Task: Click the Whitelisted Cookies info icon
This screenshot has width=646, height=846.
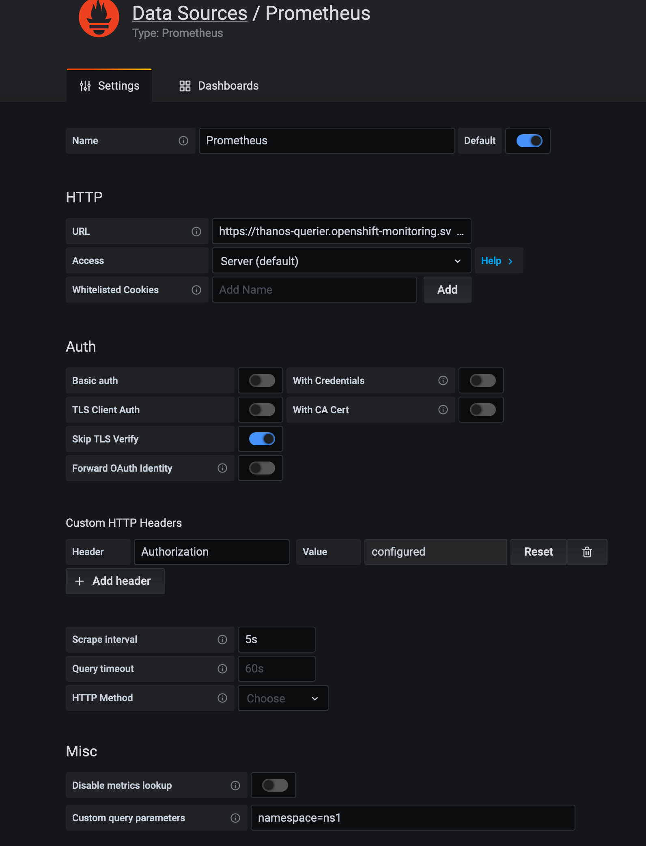Action: [x=196, y=290]
